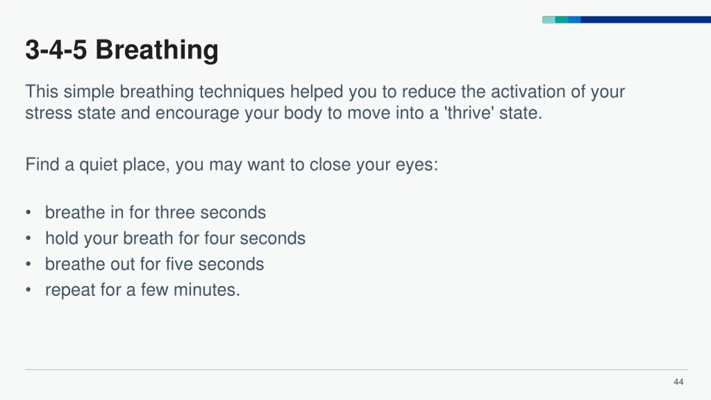711x400 pixels.
Task: Click the bullet dot before 'hold your breath'
Action: pos(28,238)
